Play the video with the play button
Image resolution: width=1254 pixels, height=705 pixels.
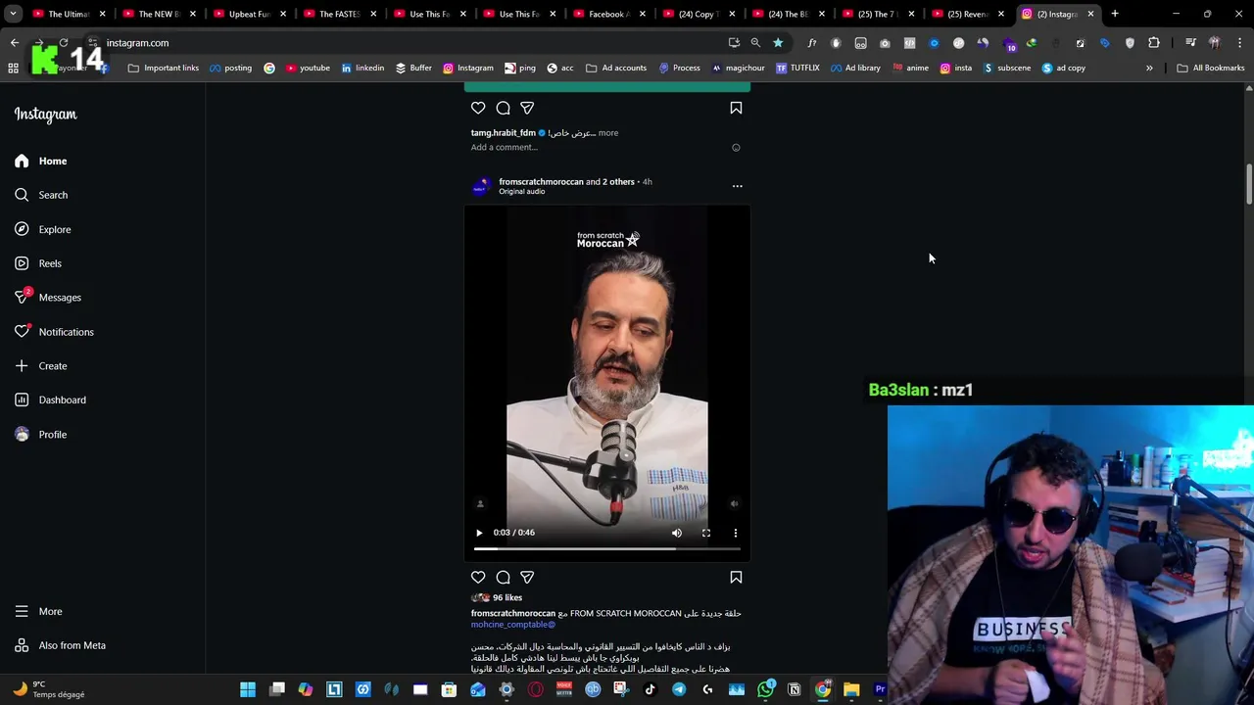coord(479,533)
